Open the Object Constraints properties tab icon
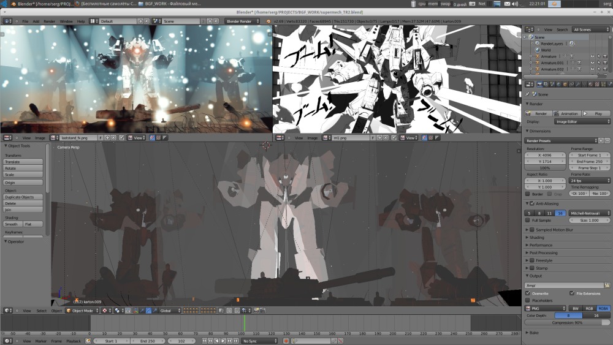Screen dimensions: 613x345 tap(571, 84)
